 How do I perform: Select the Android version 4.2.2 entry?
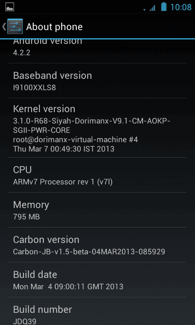[x=97, y=51]
